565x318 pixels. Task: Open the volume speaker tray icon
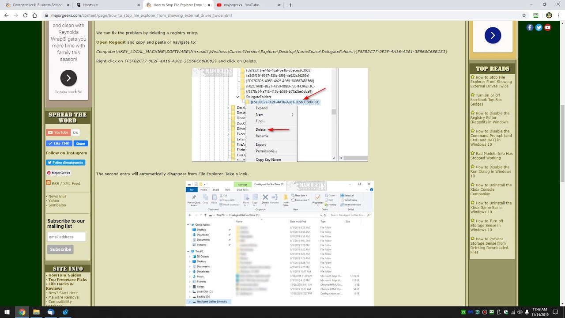520,312
